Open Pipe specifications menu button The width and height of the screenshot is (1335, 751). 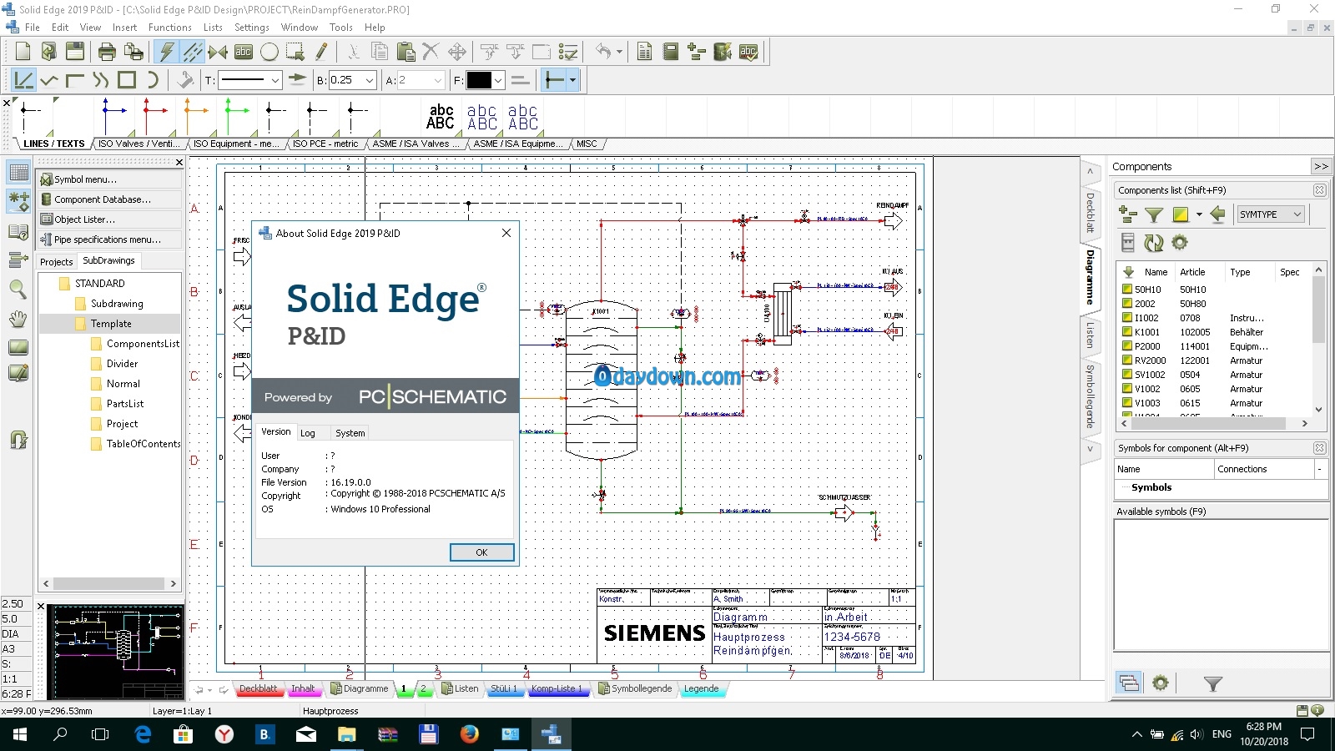[x=109, y=239]
